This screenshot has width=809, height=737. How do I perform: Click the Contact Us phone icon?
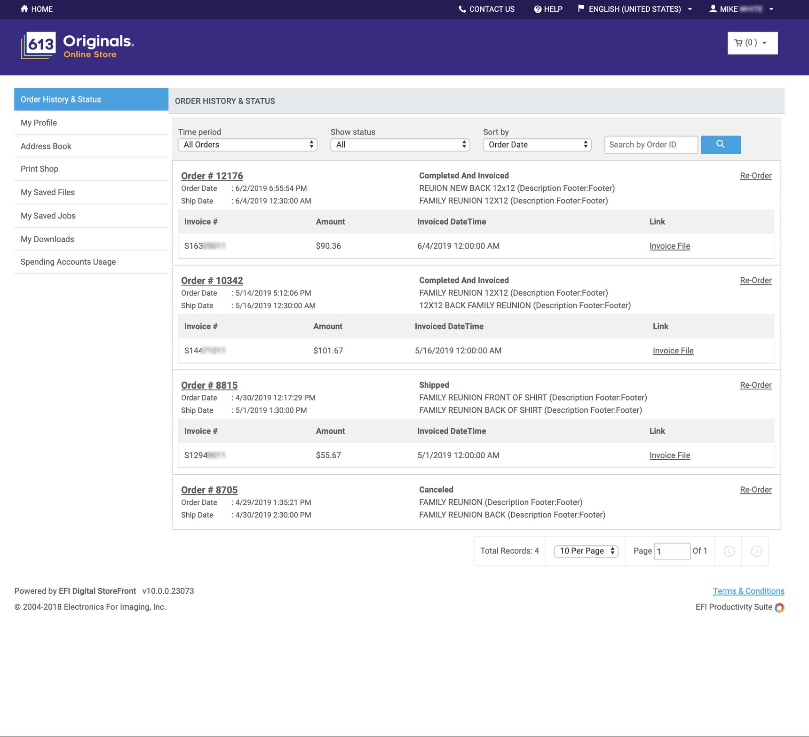462,9
